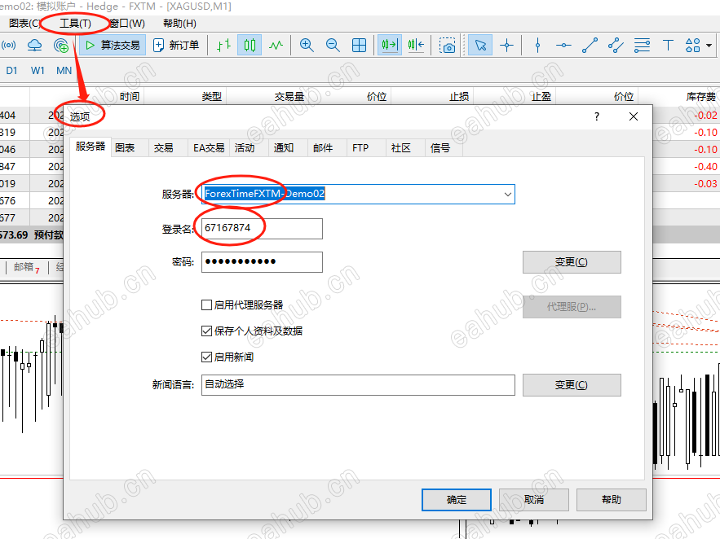Take a chart screenshot
This screenshot has height=539, width=720.
(447, 46)
